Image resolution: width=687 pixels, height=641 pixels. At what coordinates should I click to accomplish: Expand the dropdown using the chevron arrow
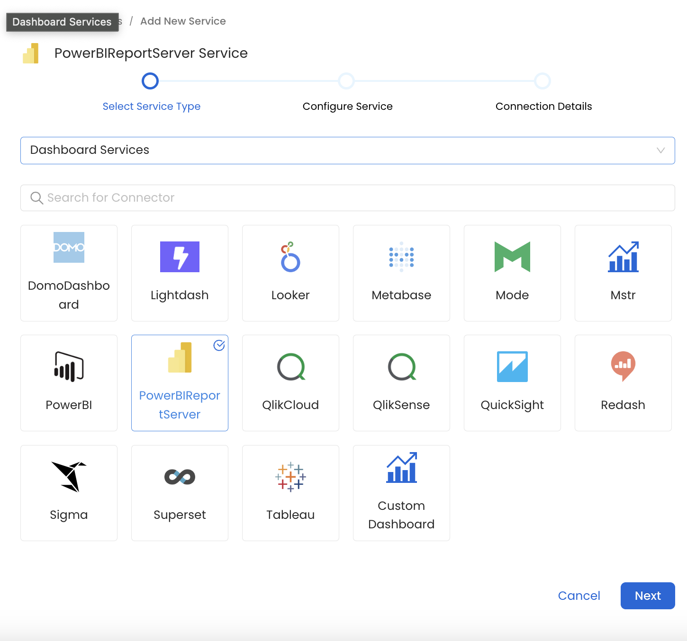pos(660,151)
